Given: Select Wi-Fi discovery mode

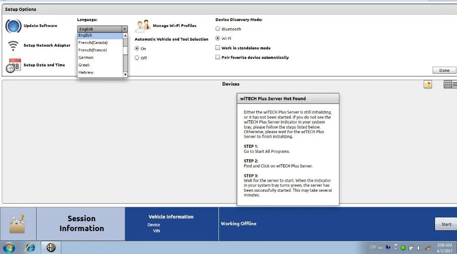Looking at the screenshot, I should pos(218,38).
